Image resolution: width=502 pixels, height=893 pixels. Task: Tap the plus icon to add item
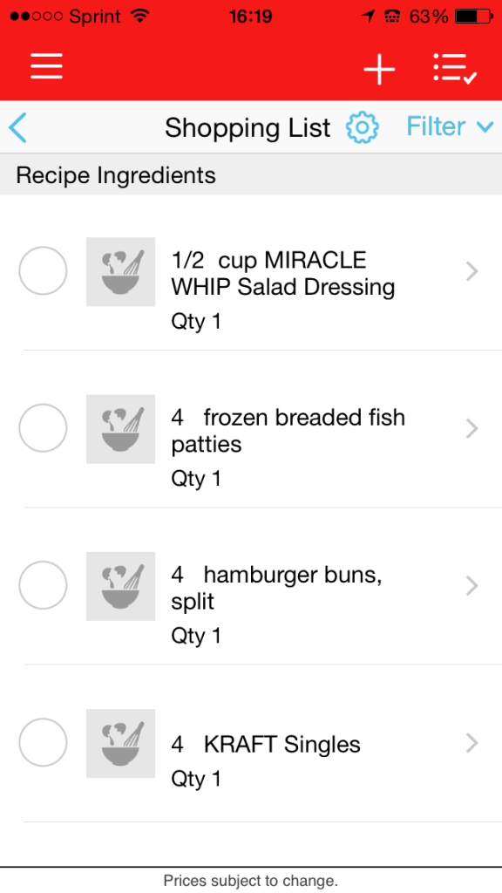click(x=379, y=69)
